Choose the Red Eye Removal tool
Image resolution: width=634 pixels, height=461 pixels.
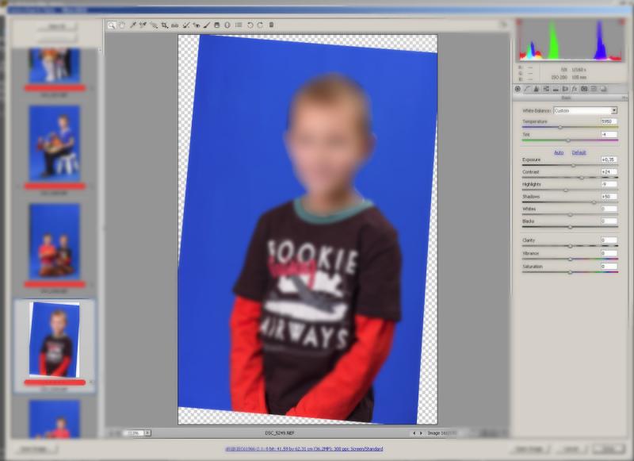196,25
